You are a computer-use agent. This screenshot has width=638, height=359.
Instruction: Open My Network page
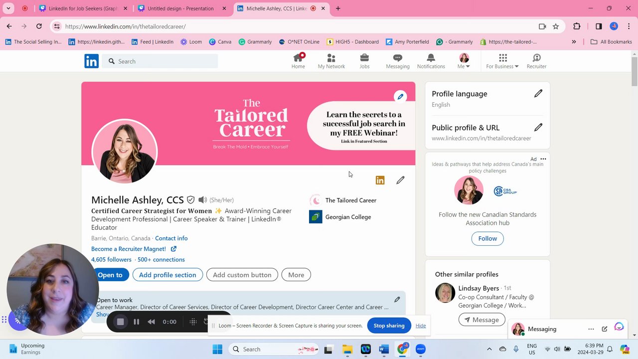(331, 61)
